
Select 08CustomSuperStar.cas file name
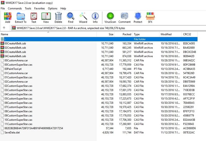pos(18,111)
